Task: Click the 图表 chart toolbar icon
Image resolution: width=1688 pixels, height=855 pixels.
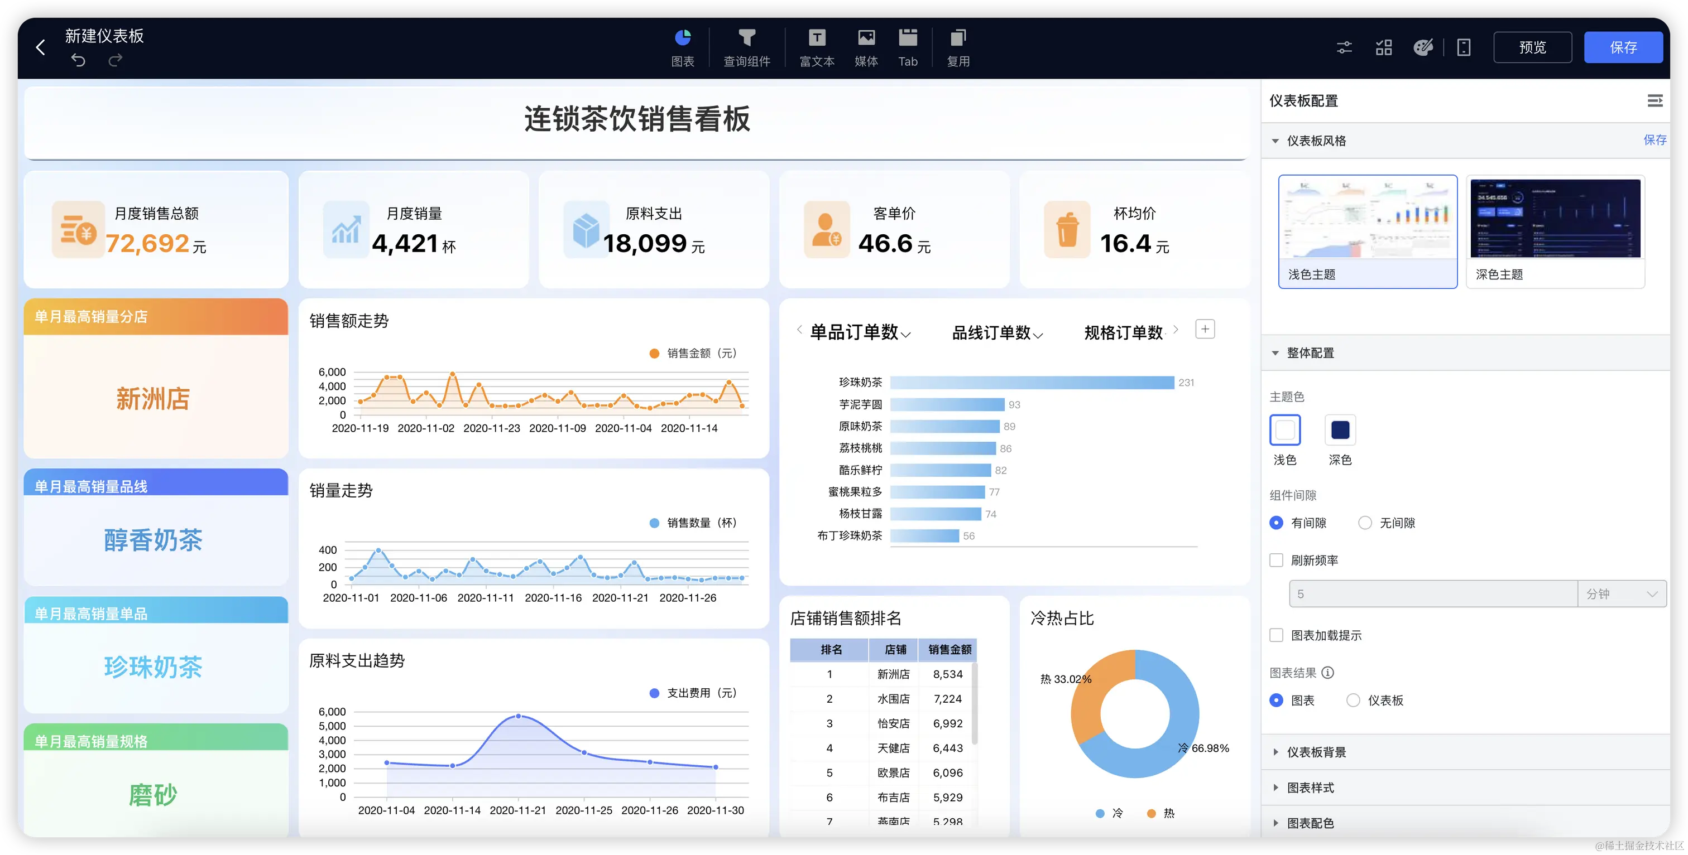Action: [682, 38]
